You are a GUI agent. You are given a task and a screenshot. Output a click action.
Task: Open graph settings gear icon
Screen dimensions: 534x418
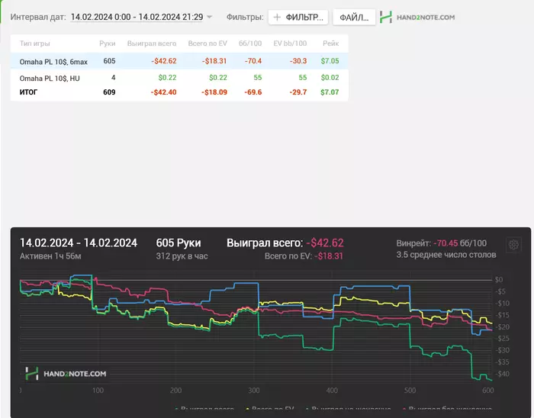click(x=513, y=245)
